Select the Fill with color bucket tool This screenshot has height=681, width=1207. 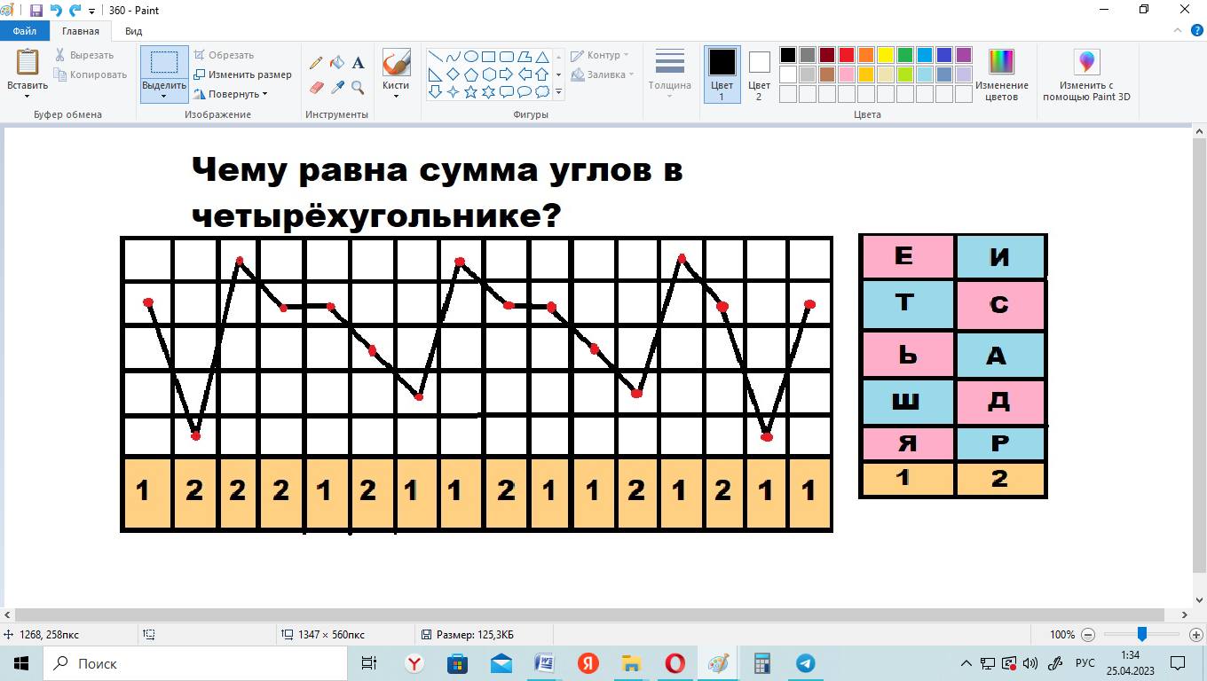point(337,63)
